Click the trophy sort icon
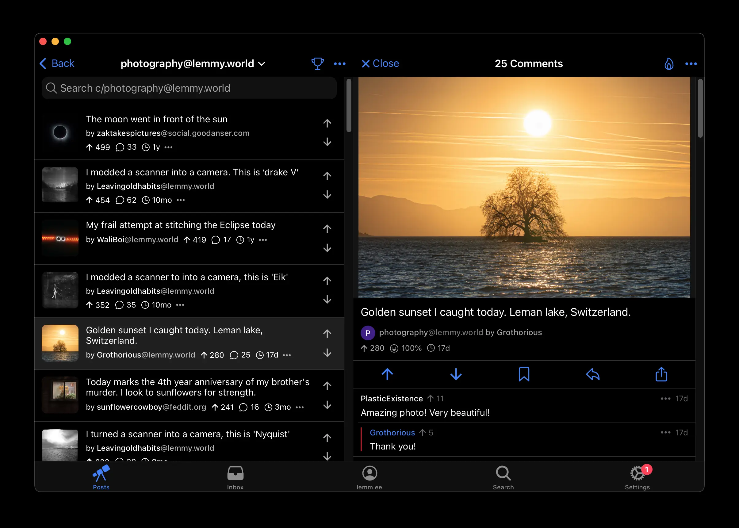The image size is (739, 528). pos(317,64)
